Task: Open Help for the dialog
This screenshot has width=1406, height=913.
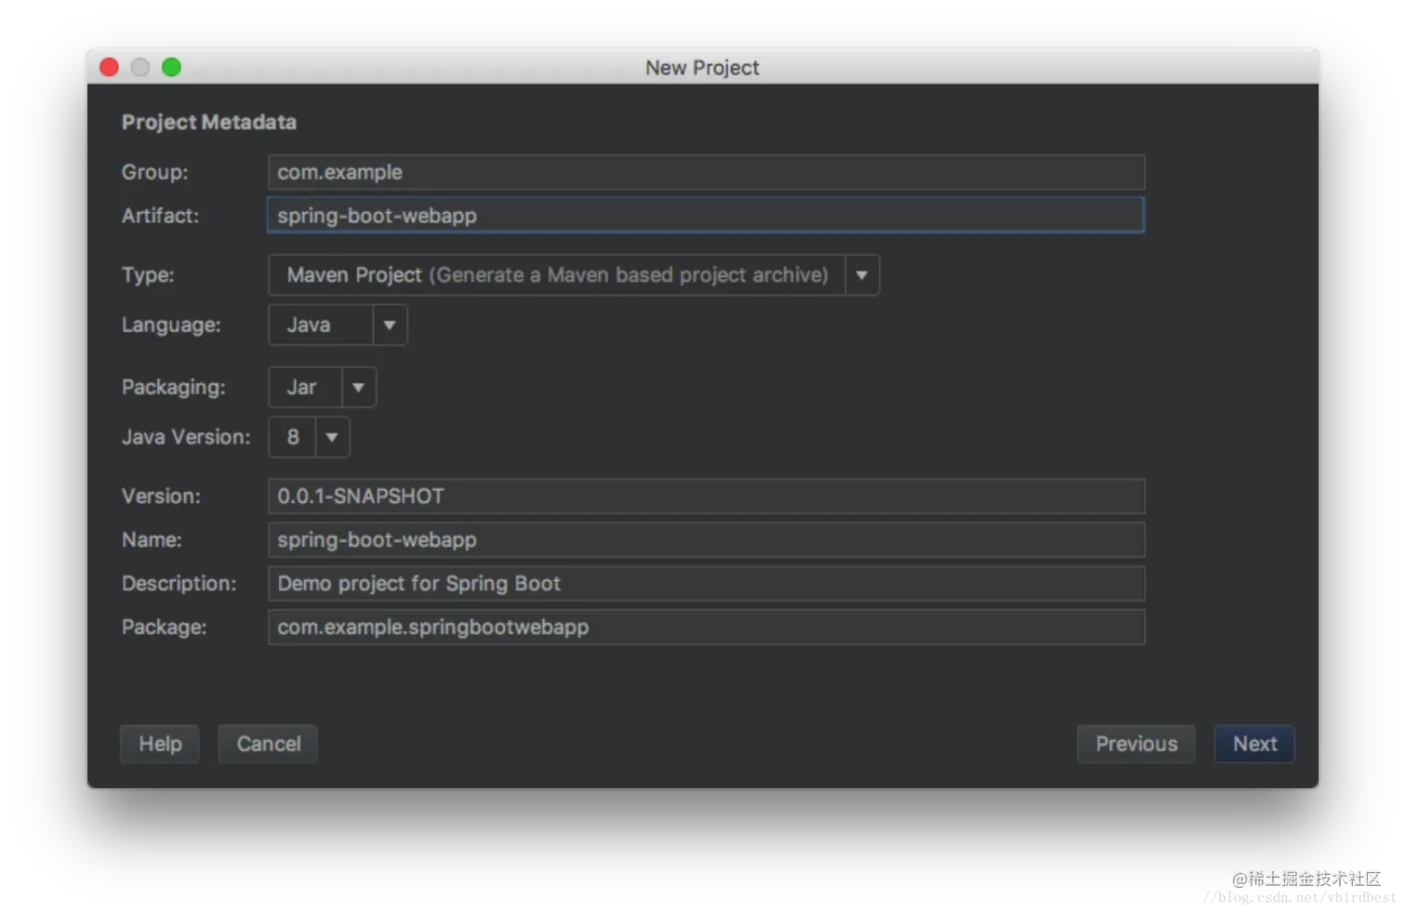Action: [160, 744]
